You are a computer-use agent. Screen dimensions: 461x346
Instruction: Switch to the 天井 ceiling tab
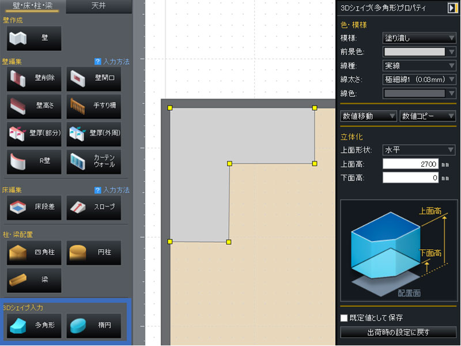98,6
